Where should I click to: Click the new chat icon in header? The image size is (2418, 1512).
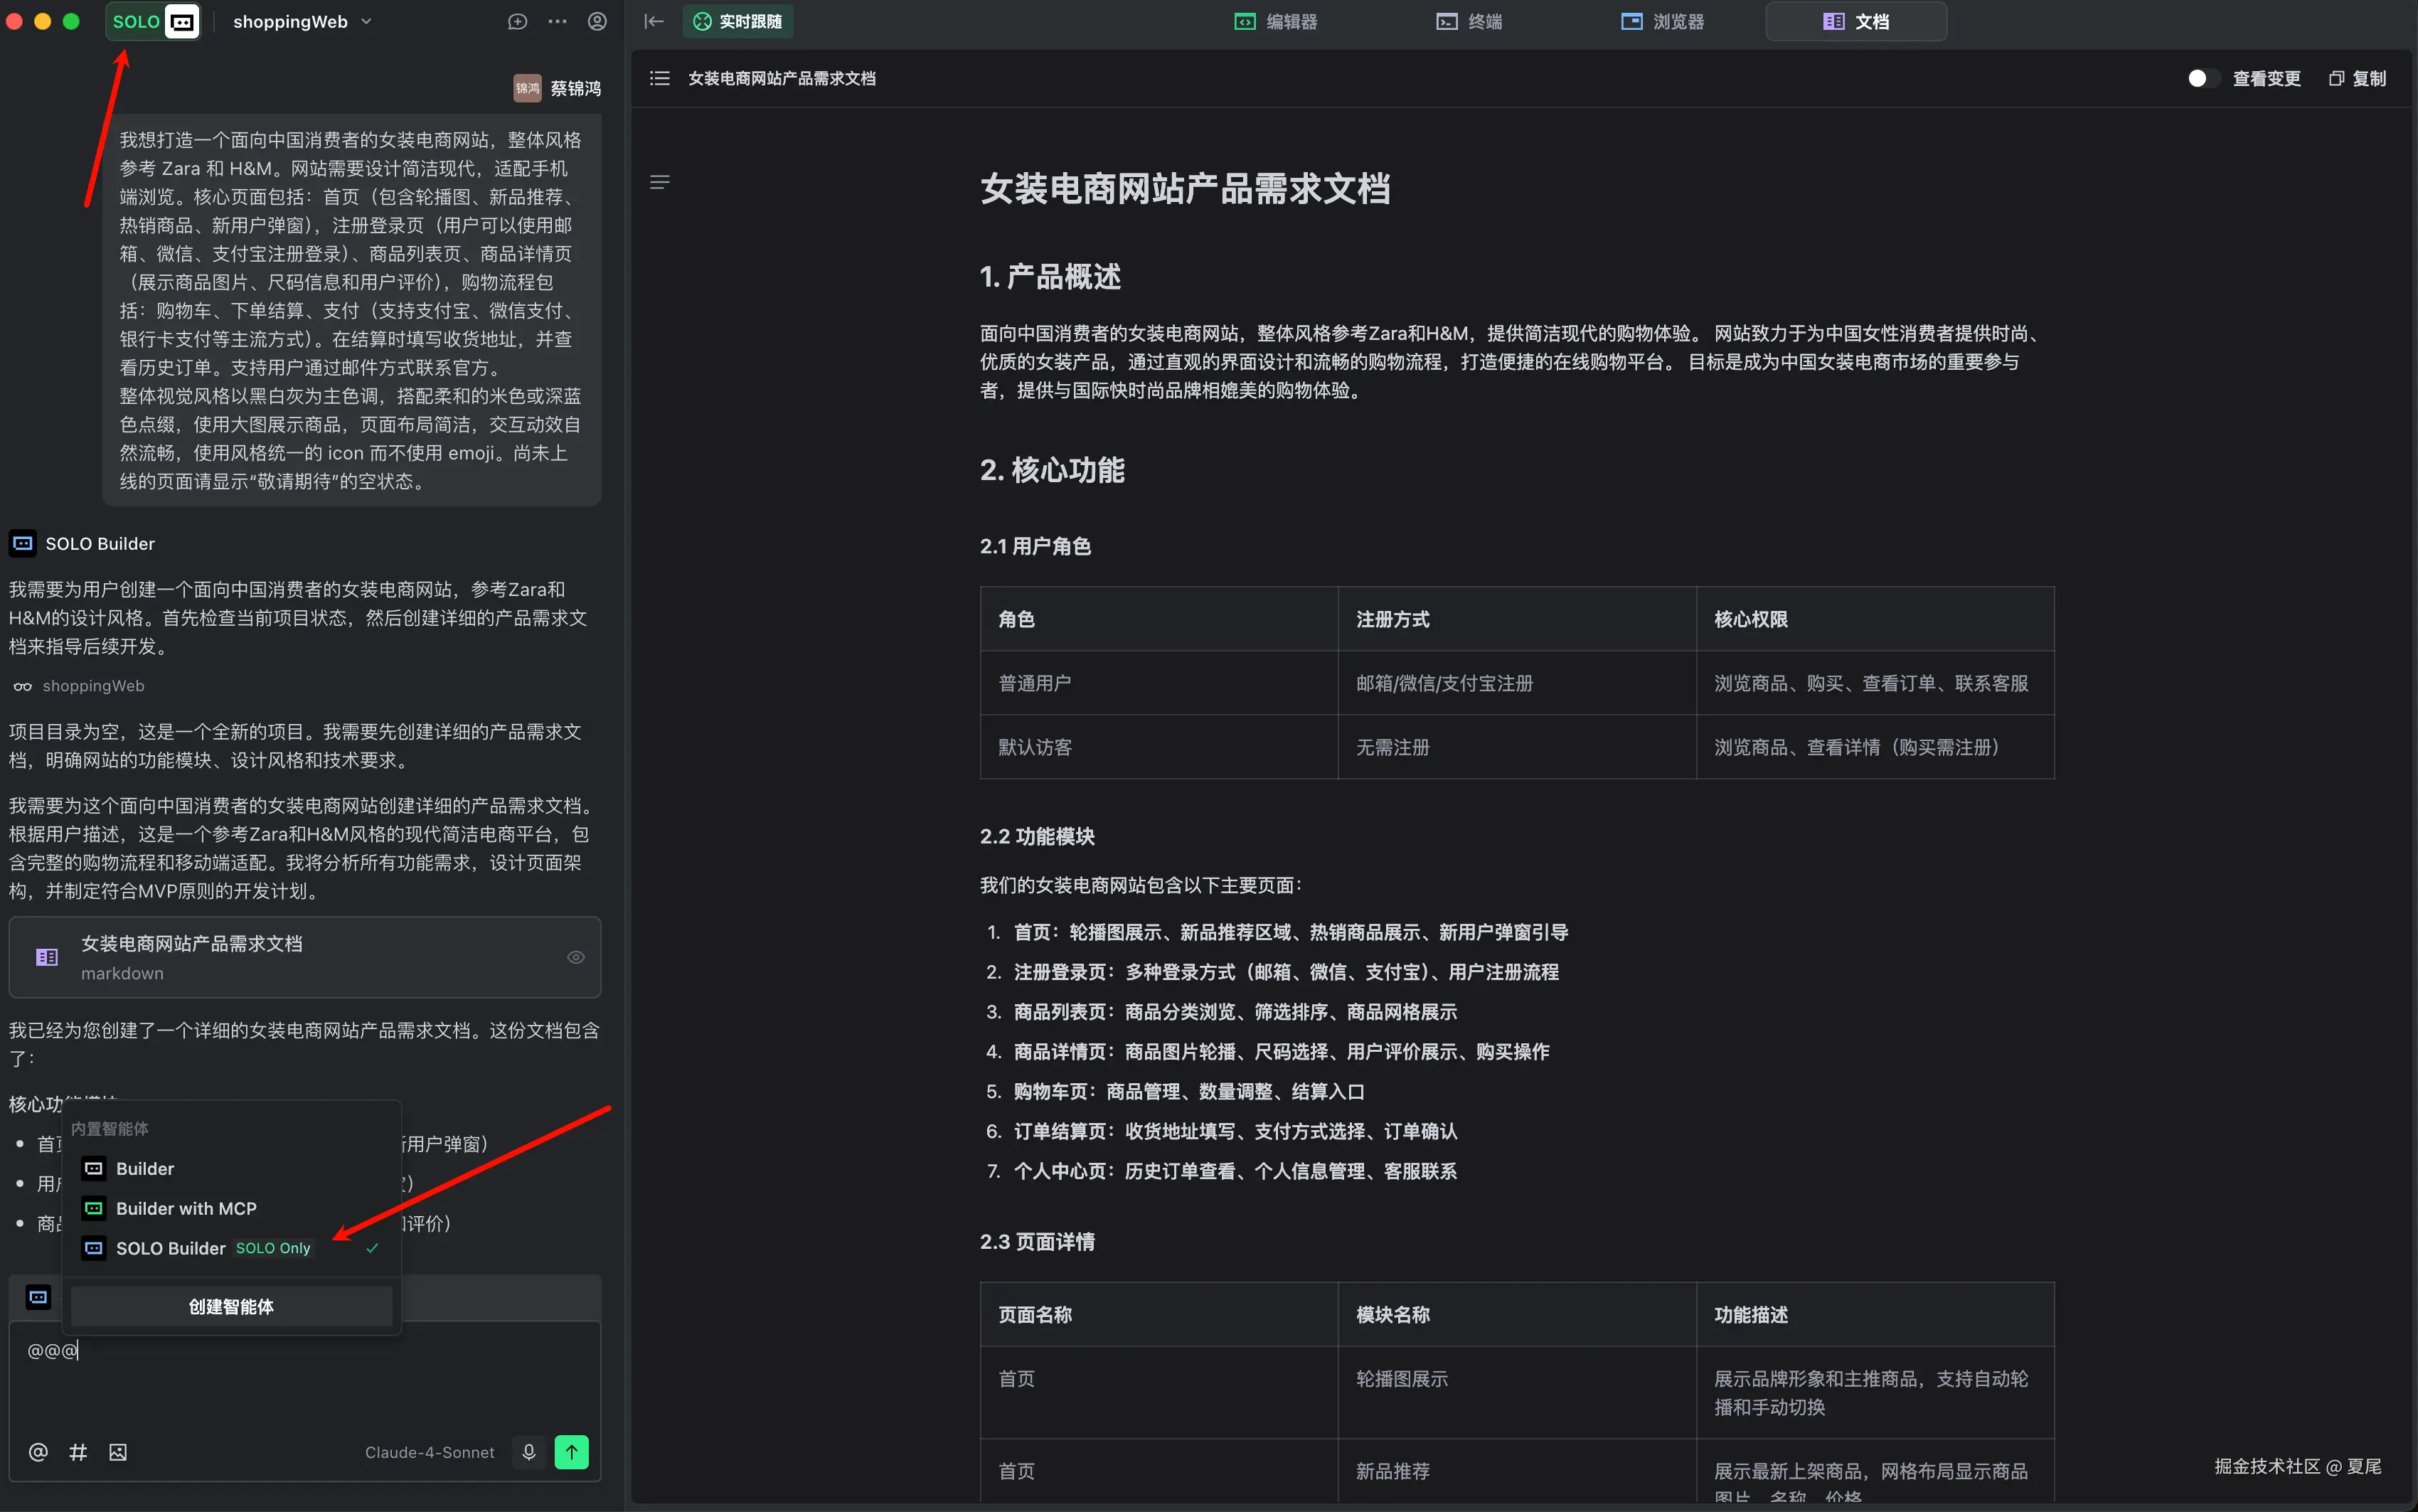517,21
